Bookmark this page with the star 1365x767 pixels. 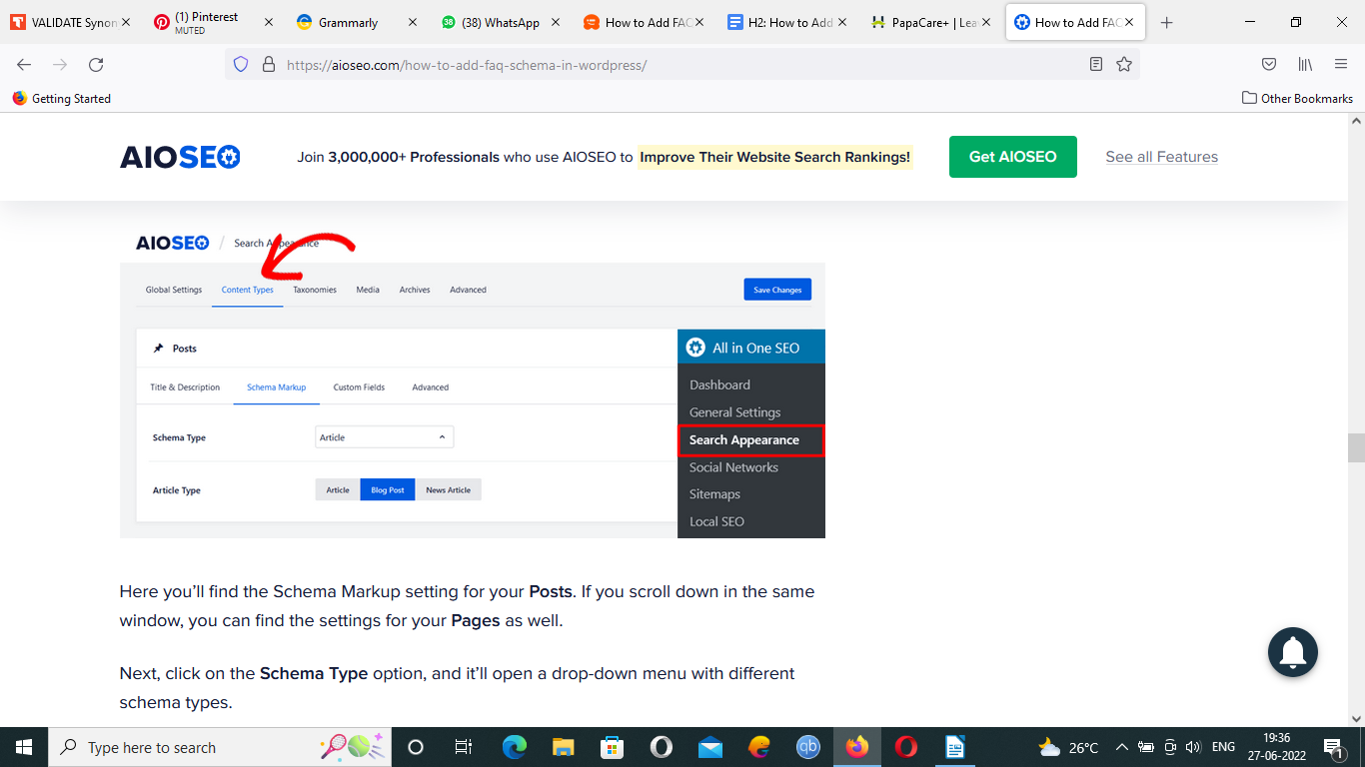(x=1124, y=65)
